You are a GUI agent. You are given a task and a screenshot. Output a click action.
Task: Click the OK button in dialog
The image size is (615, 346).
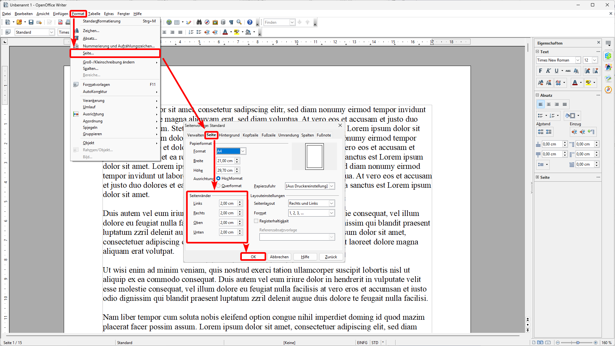click(253, 257)
